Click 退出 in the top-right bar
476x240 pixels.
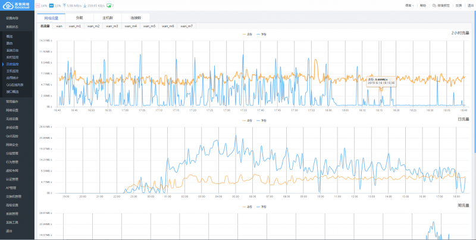[471, 5]
